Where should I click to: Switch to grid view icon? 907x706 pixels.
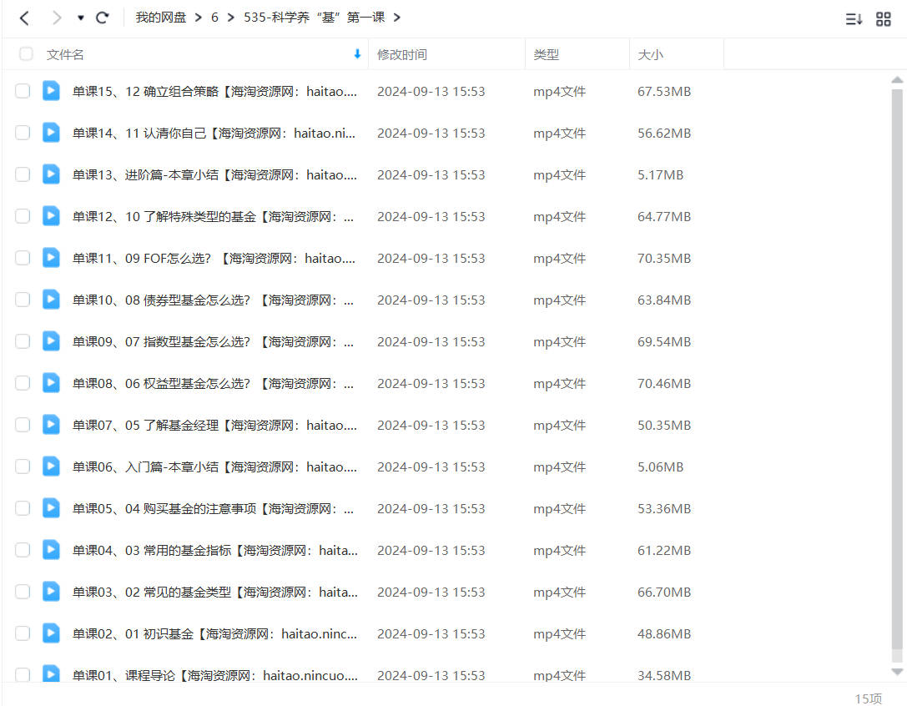click(x=884, y=19)
